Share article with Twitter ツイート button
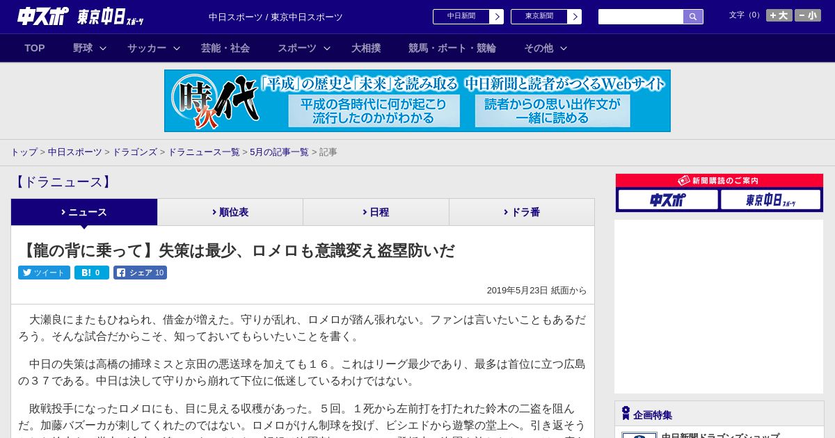This screenshot has height=438, width=835. [x=44, y=273]
